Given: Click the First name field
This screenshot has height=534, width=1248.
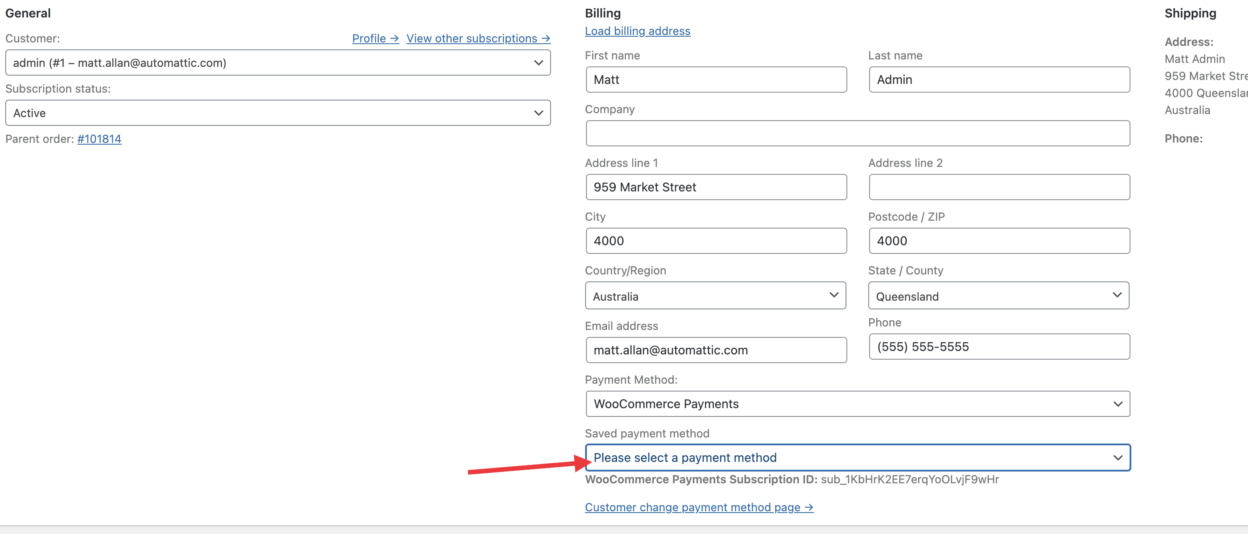Looking at the screenshot, I should [x=716, y=80].
